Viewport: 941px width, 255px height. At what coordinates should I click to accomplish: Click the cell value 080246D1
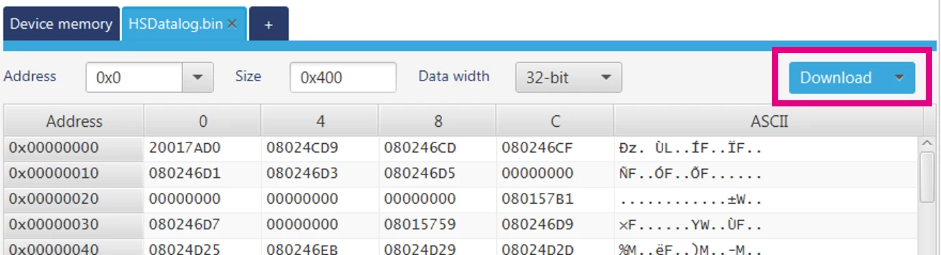[x=185, y=174]
